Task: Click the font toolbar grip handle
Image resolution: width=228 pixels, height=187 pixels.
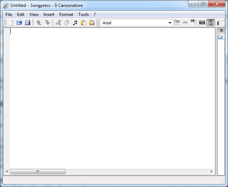Action: (x=99, y=23)
